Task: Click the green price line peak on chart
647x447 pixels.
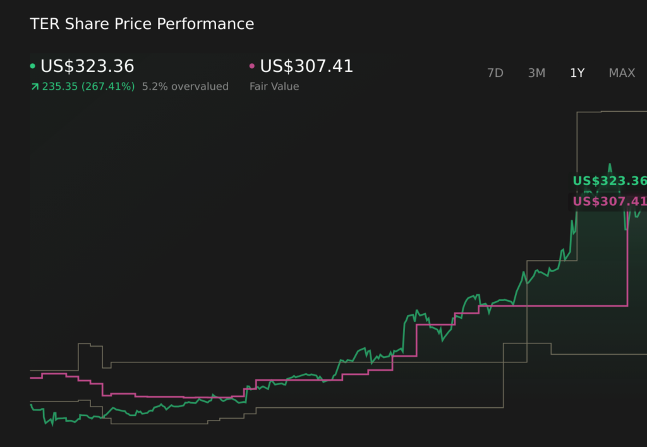Action: [x=608, y=165]
